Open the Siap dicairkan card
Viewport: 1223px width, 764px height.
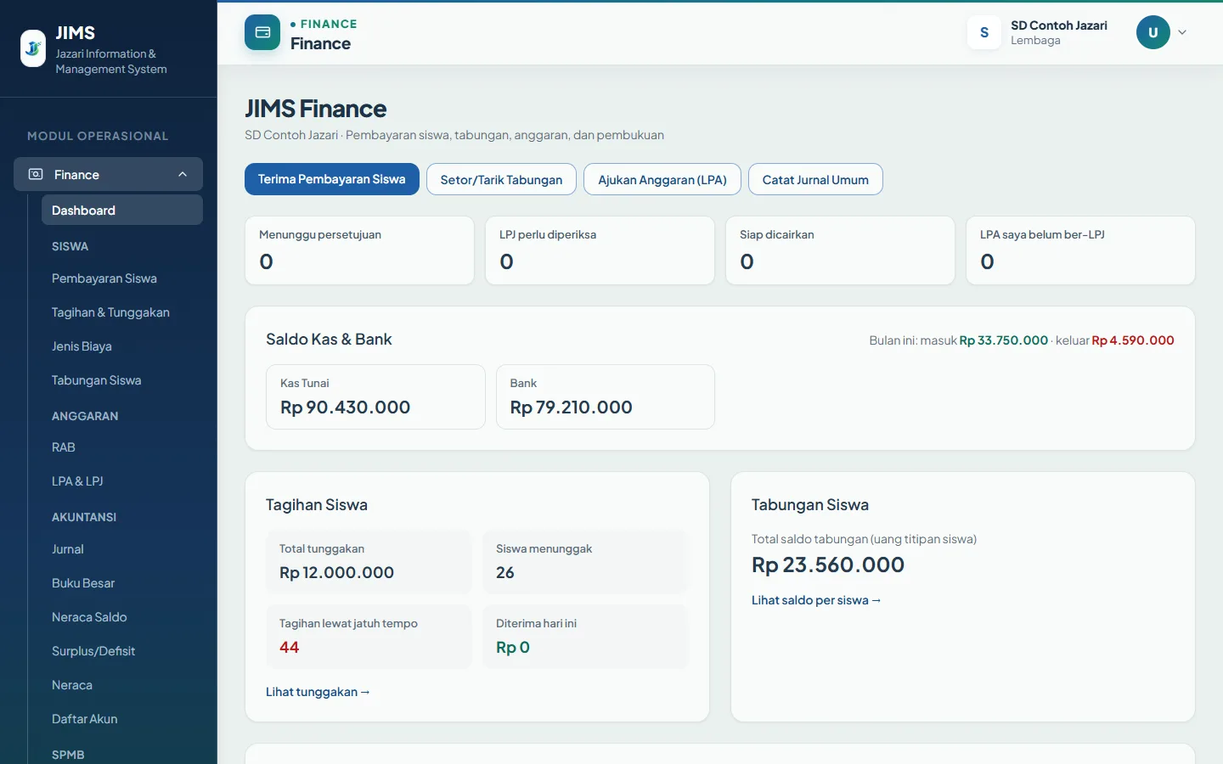pyautogui.click(x=840, y=250)
